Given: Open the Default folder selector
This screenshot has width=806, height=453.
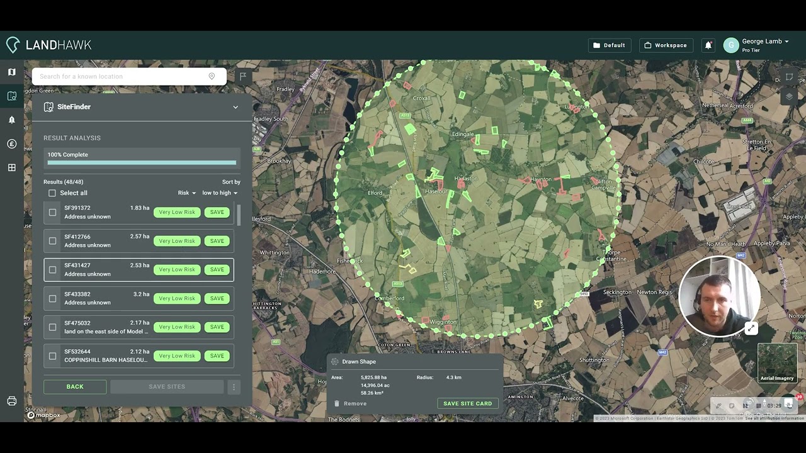Looking at the screenshot, I should [x=610, y=45].
